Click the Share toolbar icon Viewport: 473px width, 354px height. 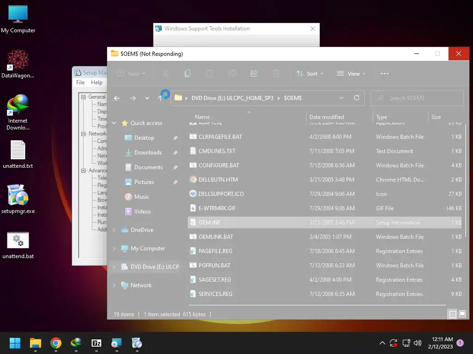click(x=254, y=73)
